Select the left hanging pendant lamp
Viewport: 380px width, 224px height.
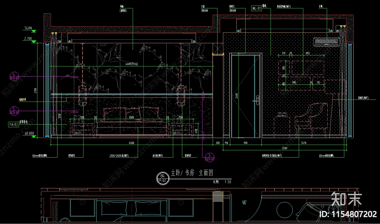[x=83, y=96]
